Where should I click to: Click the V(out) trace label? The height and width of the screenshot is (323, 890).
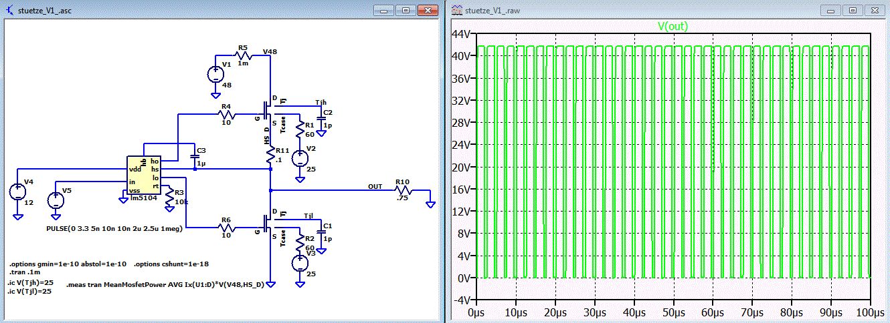[x=673, y=26]
